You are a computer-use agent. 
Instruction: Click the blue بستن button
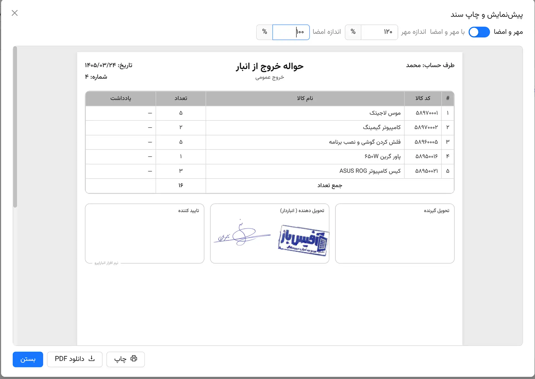tap(28, 359)
